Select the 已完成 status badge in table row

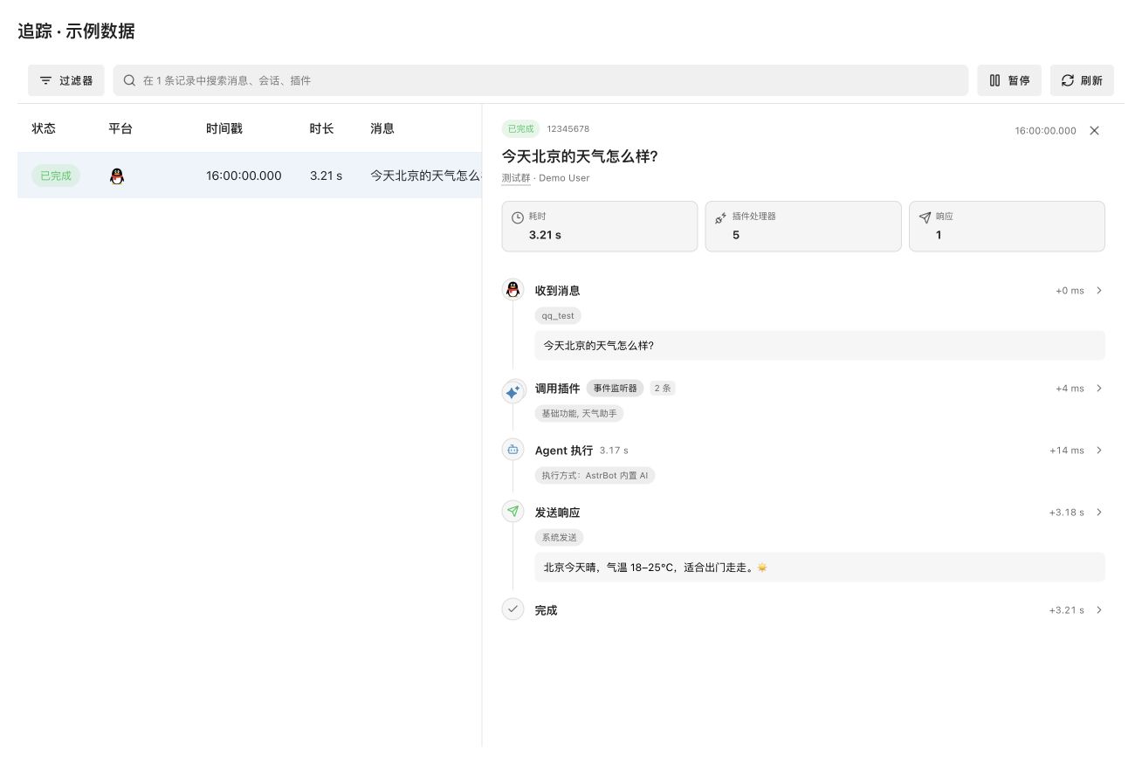coord(56,176)
